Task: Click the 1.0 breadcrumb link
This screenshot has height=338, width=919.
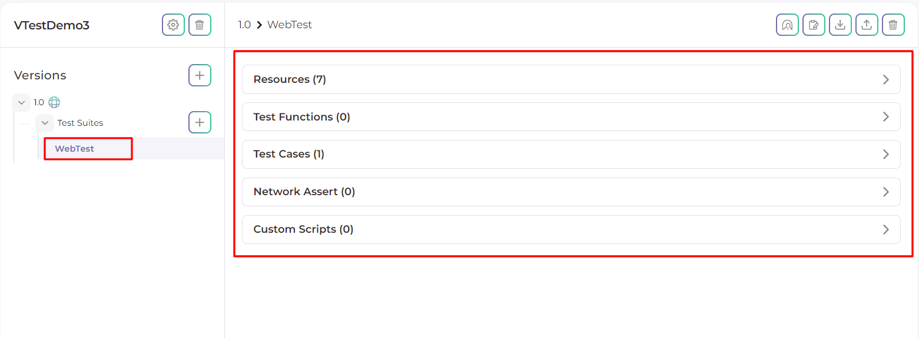Action: click(x=244, y=25)
